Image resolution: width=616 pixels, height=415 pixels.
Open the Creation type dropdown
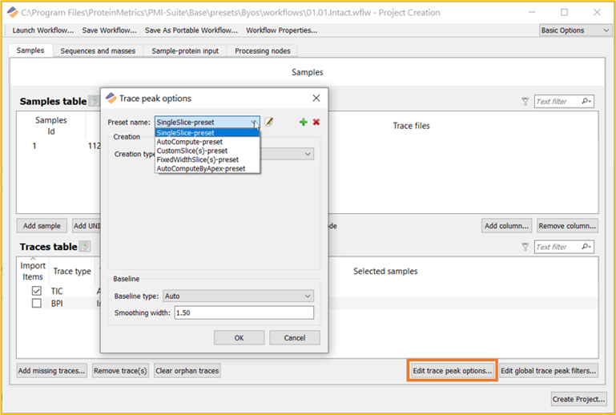tap(308, 154)
